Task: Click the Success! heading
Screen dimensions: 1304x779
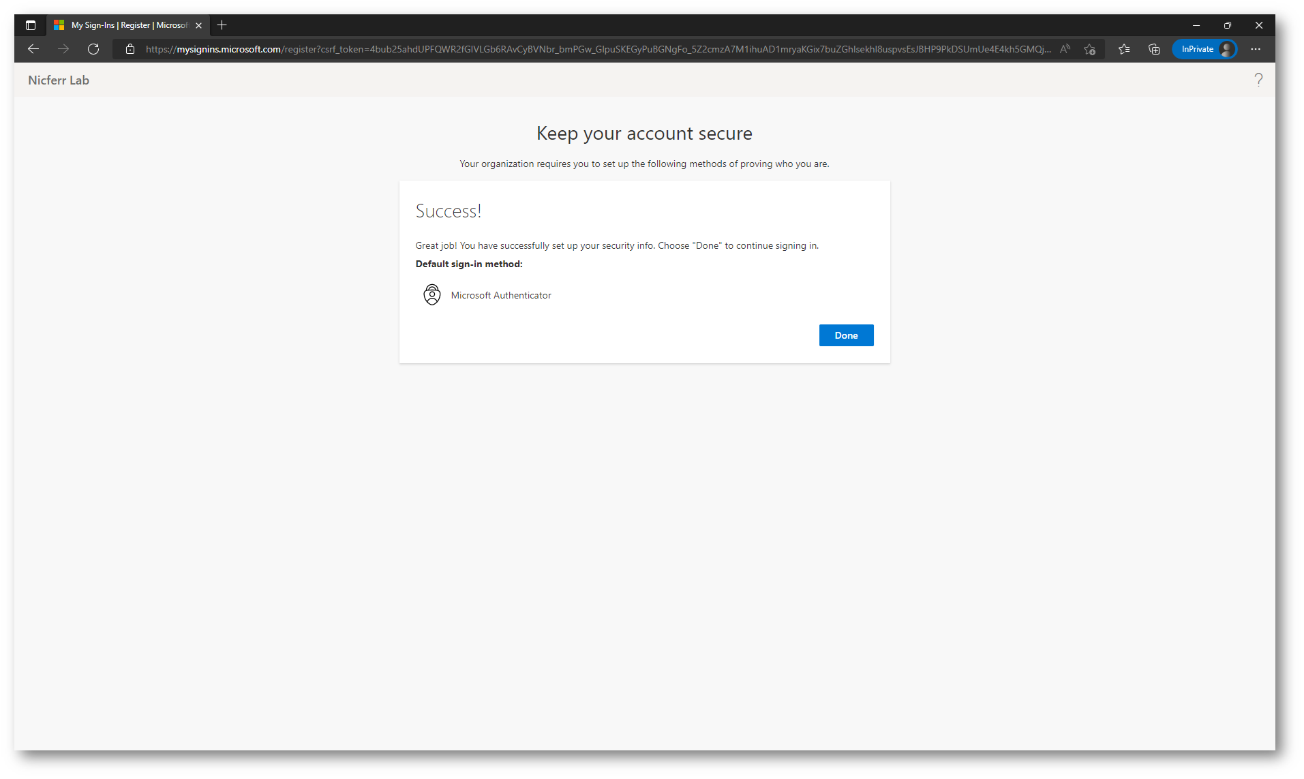Action: (449, 211)
